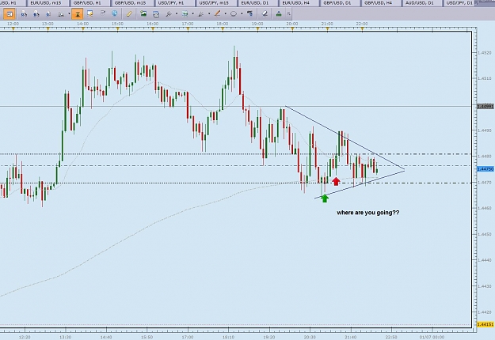The height and width of the screenshot is (340, 495).
Task: Select the 'where are you going??' chart text
Action: 367,213
